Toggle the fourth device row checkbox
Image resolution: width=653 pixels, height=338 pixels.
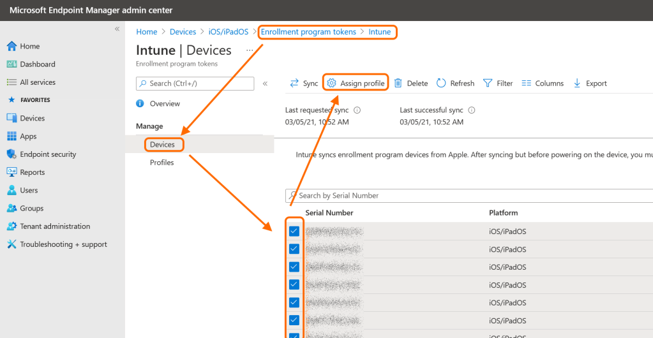click(x=294, y=285)
